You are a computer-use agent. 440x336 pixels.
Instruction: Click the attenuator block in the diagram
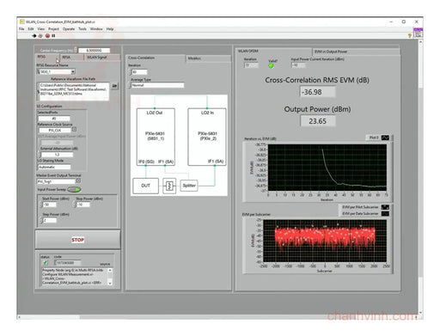pyautogui.click(x=169, y=186)
